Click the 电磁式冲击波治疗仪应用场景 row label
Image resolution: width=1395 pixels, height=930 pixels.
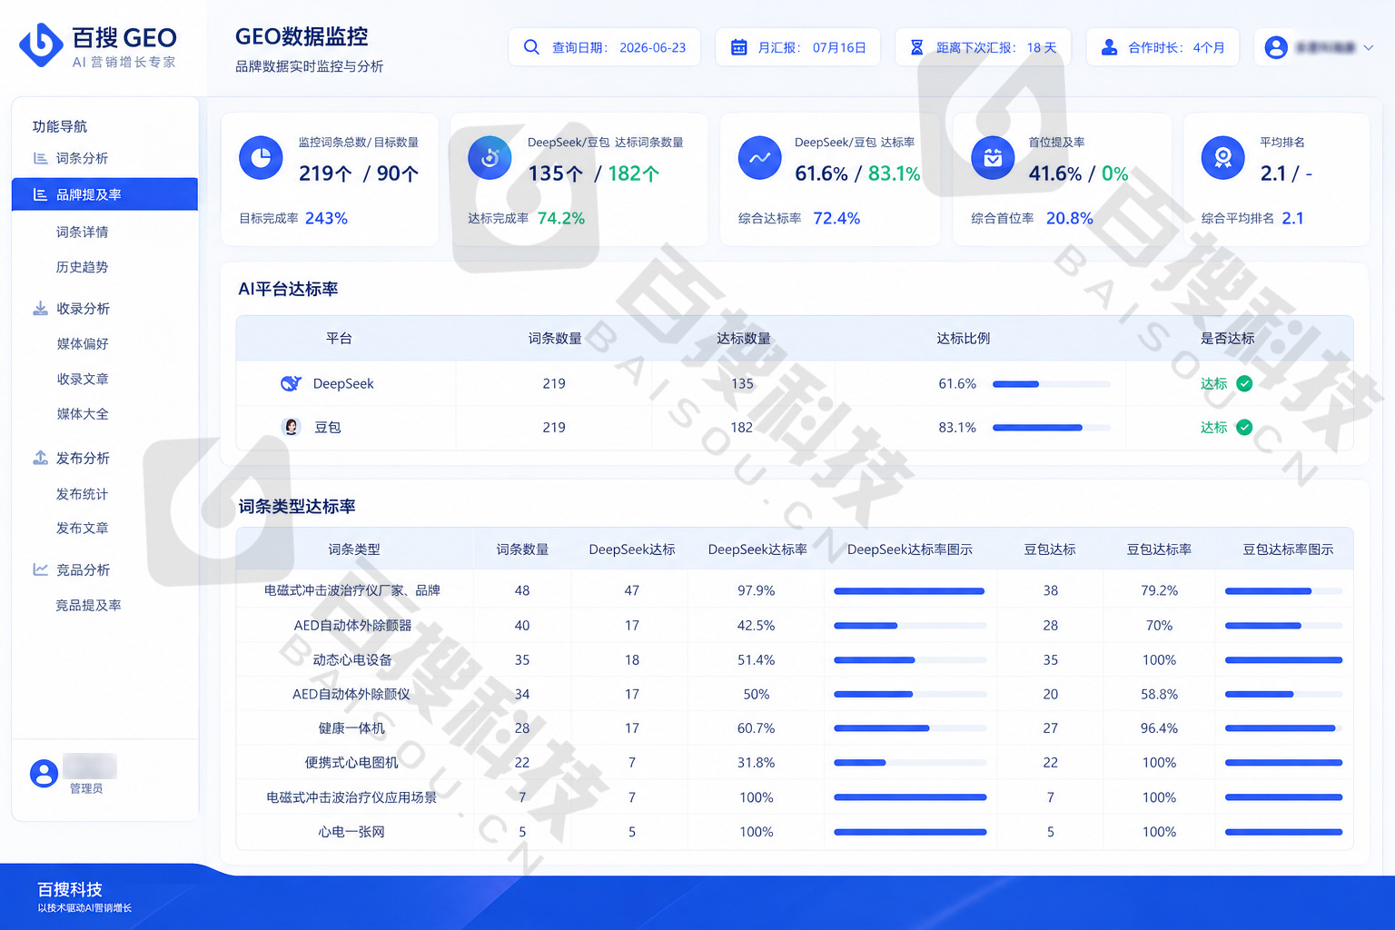pyautogui.click(x=352, y=797)
